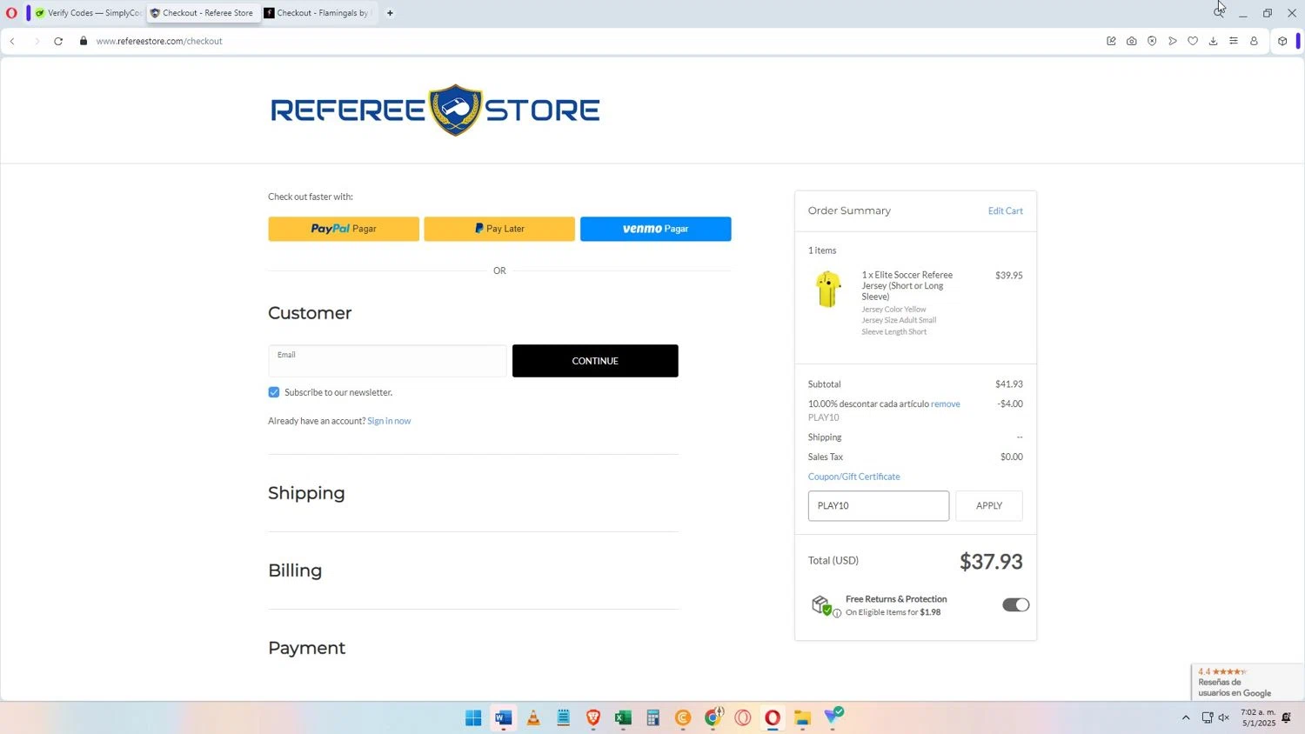Take a snapshot with camera icon
The height and width of the screenshot is (734, 1305).
[x=1131, y=41]
